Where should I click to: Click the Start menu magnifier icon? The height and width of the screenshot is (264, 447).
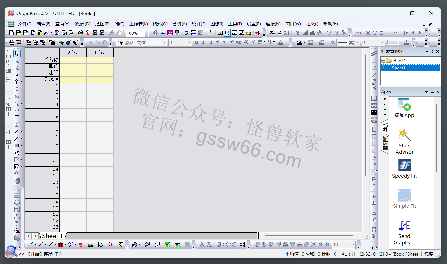click(x=11, y=251)
